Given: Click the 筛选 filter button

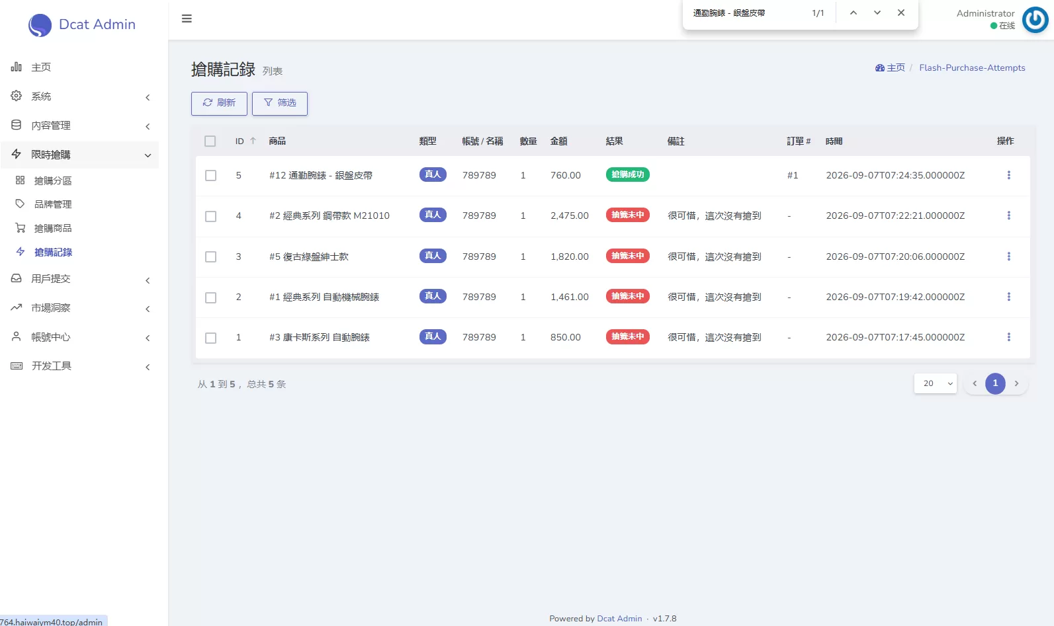Looking at the screenshot, I should 280,103.
